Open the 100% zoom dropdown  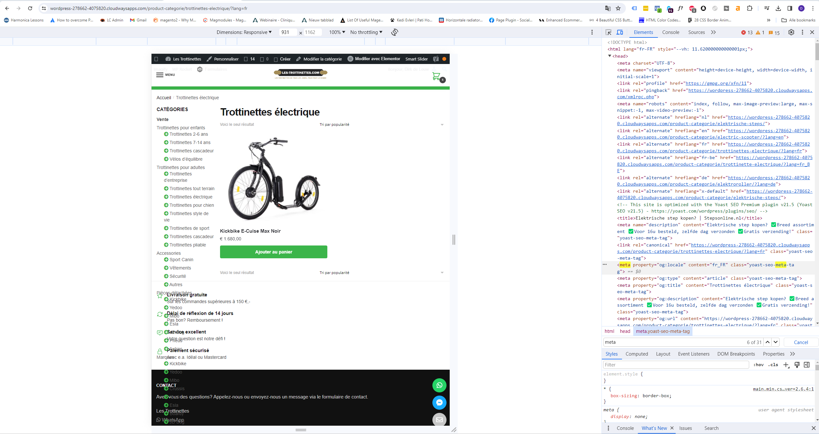(x=337, y=32)
